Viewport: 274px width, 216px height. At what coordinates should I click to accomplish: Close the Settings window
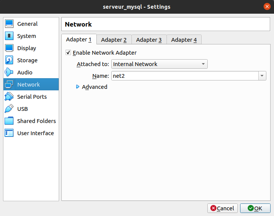click(x=267, y=7)
